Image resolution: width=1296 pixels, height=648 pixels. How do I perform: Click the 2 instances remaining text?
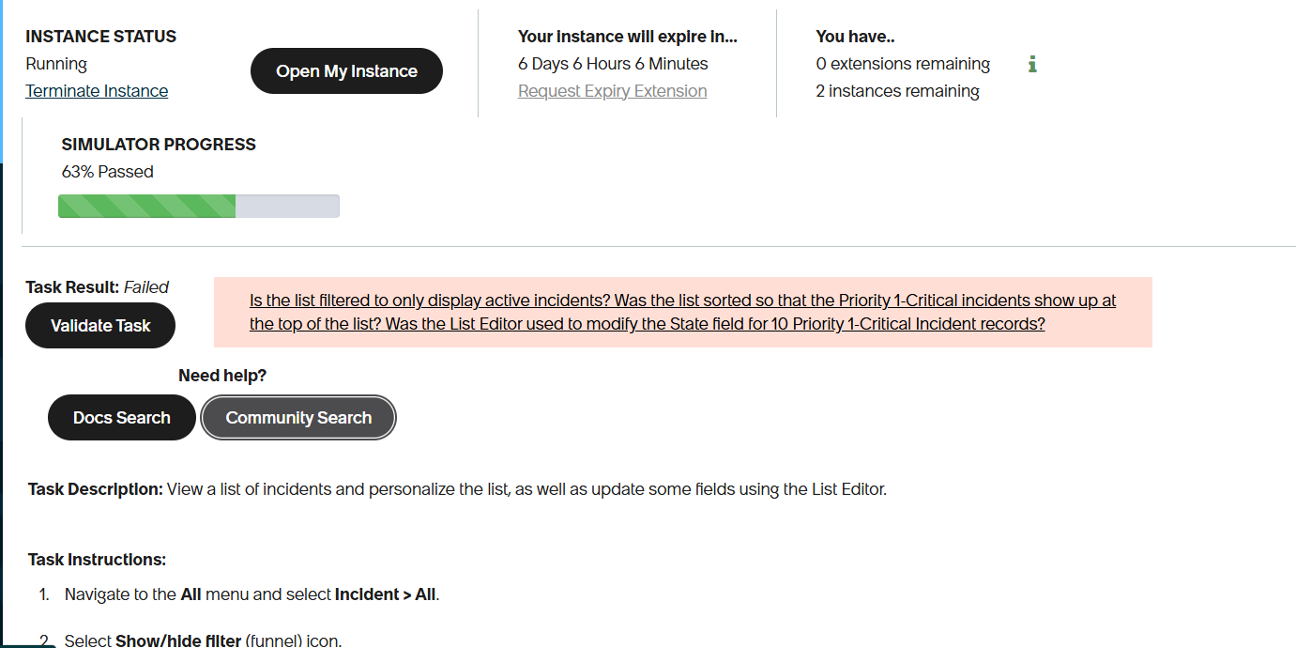[x=897, y=91]
